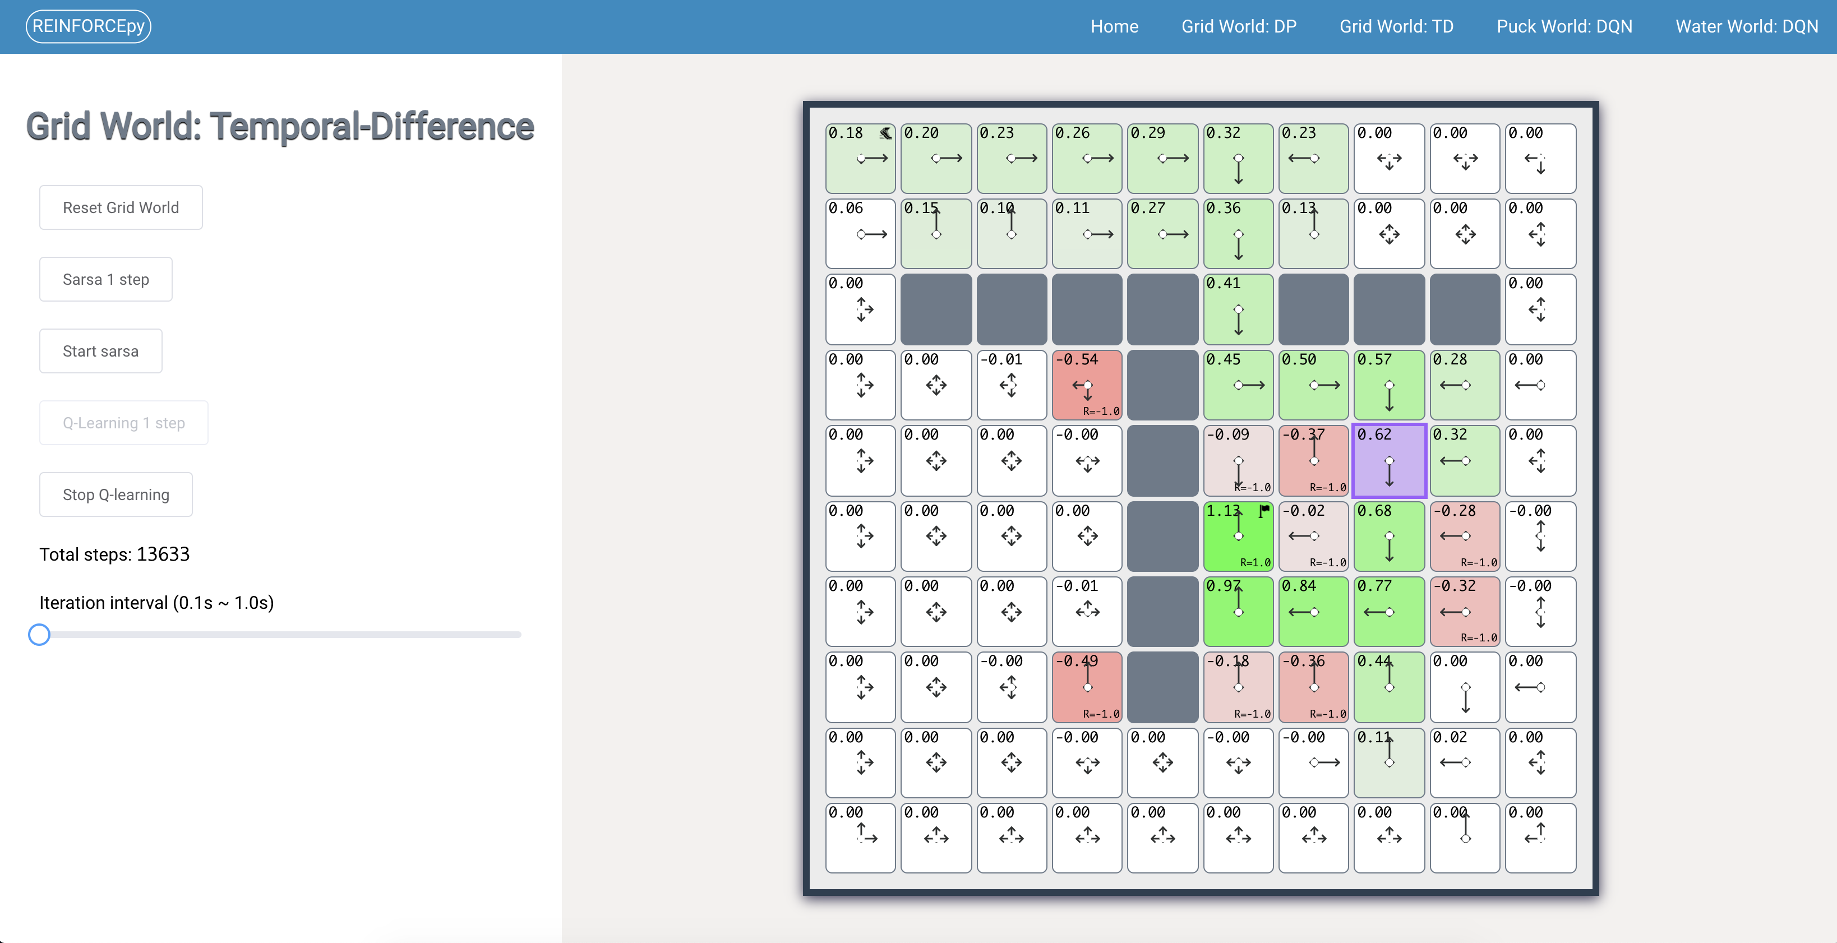Screen dimensions: 1837x943
Task: Open Water World: DQN page
Action: point(1746,26)
